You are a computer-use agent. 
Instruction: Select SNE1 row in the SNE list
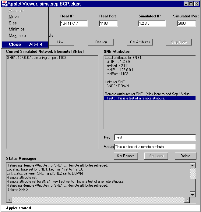pos(52,58)
